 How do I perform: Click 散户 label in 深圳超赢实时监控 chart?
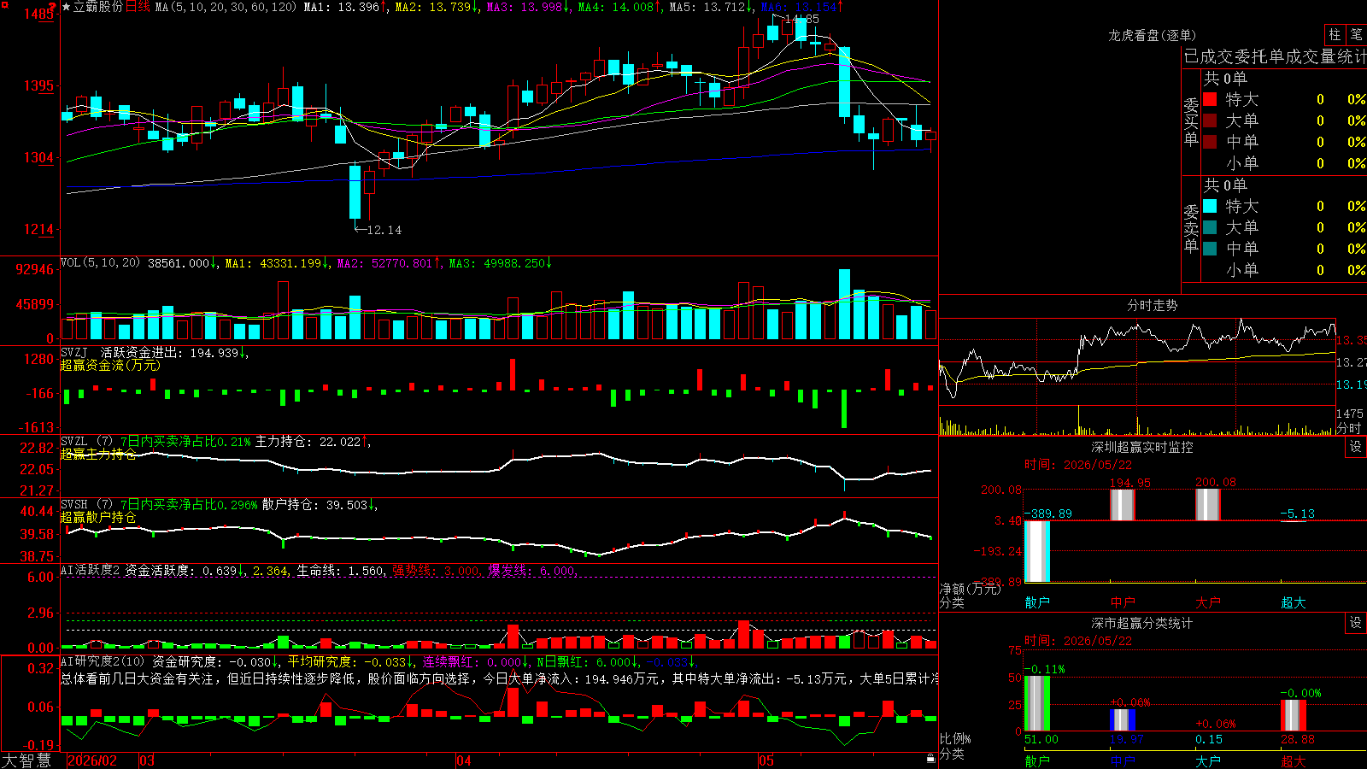point(1037,602)
